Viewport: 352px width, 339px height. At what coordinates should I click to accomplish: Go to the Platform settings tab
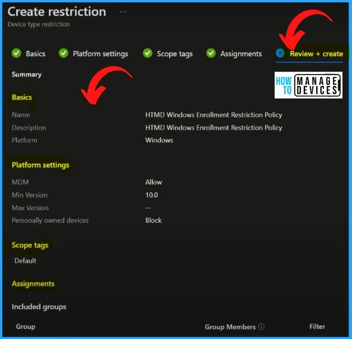(x=100, y=54)
